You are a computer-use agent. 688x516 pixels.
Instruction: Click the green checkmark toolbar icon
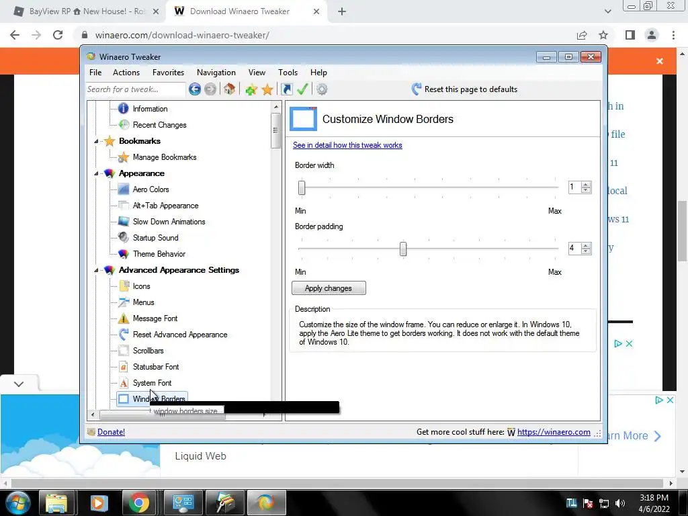[302, 89]
